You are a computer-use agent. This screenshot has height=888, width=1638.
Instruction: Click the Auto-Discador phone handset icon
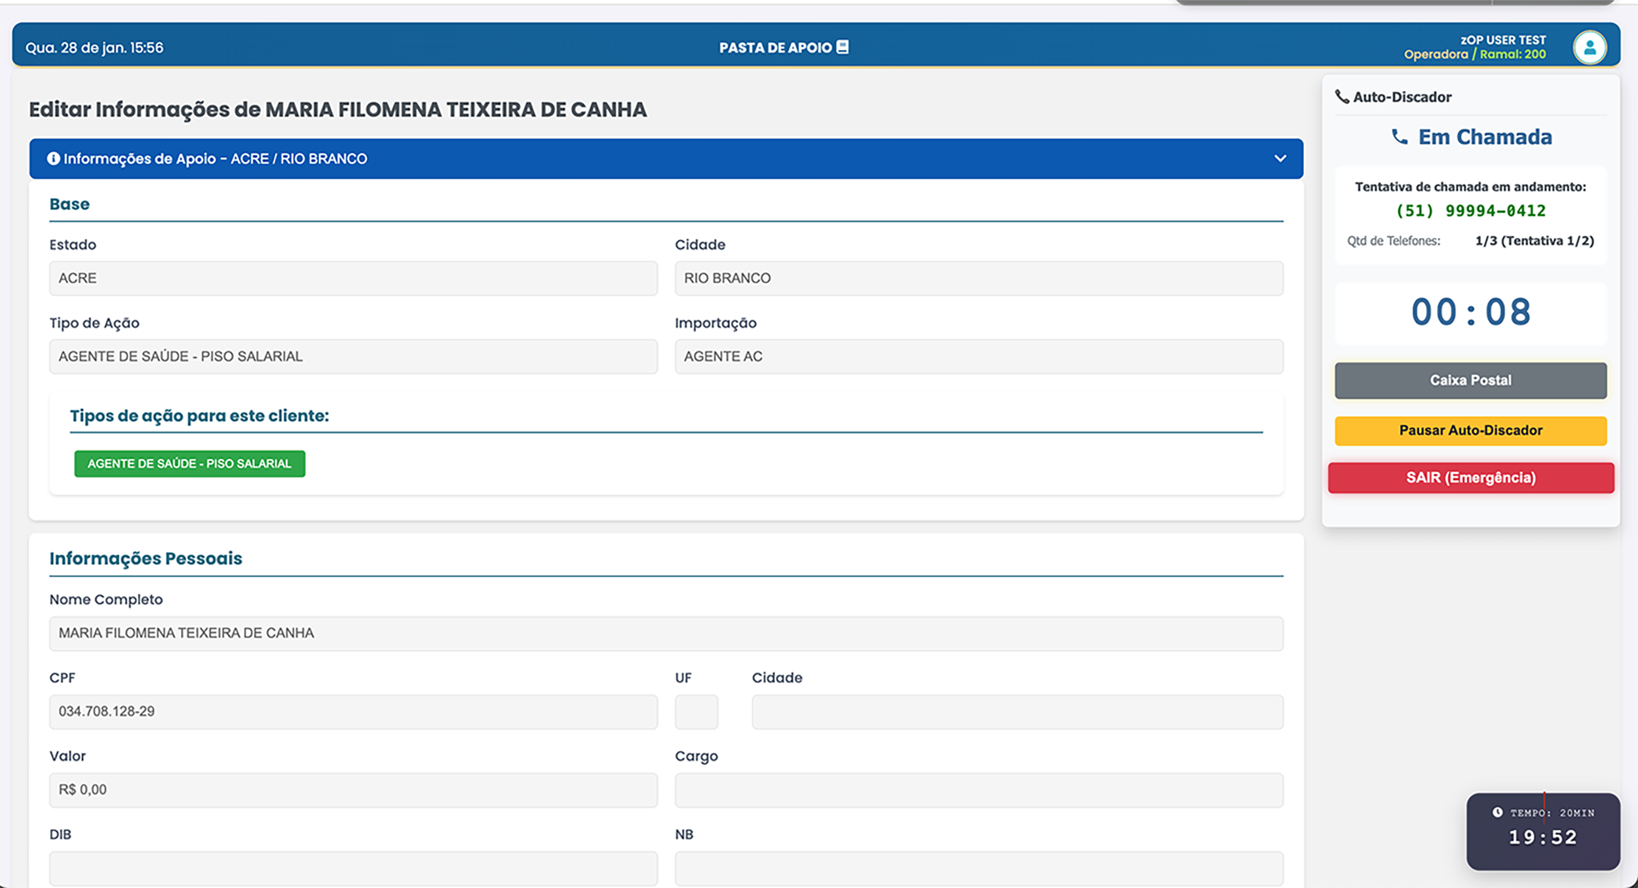coord(1342,97)
